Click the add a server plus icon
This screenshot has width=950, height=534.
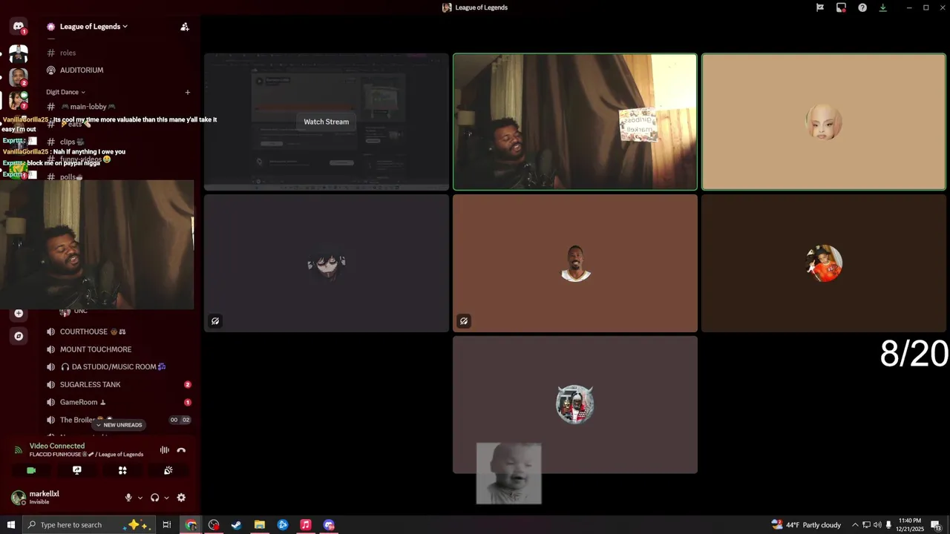(19, 313)
